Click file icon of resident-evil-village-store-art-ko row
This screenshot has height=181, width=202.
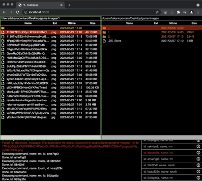(x=3, y=100)
